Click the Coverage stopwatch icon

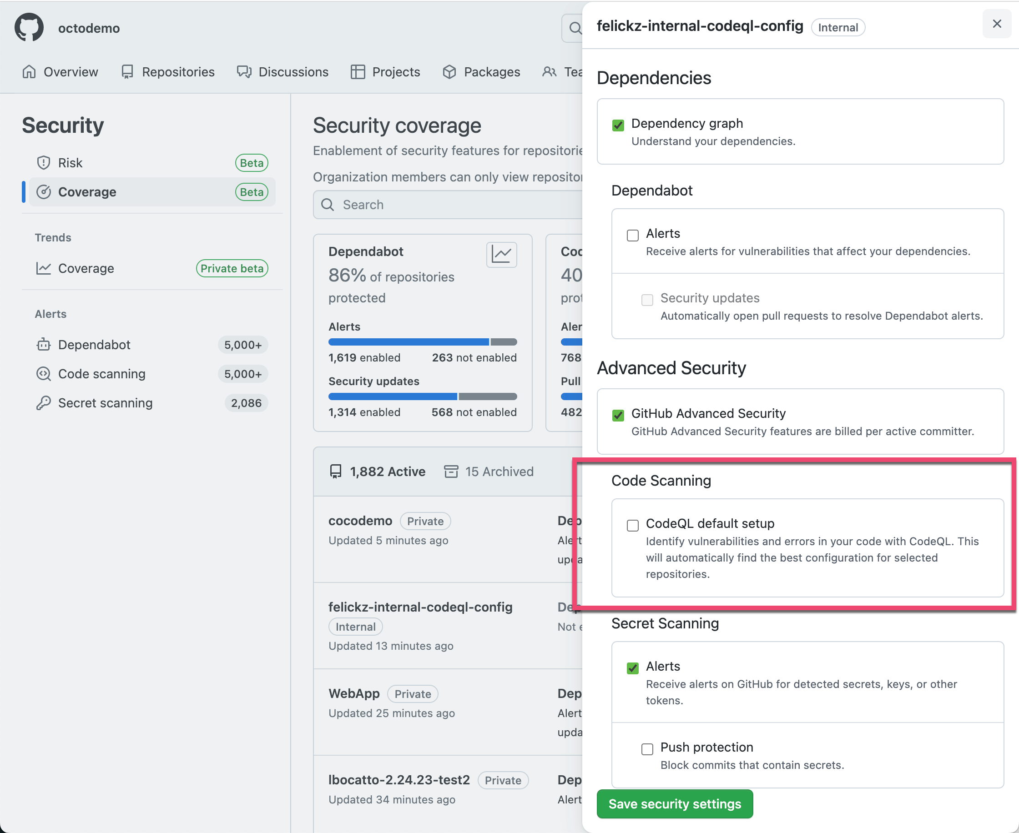44,191
